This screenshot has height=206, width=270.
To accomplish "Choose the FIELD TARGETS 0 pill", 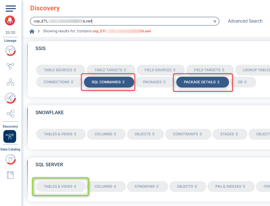I will pyautogui.click(x=210, y=70).
